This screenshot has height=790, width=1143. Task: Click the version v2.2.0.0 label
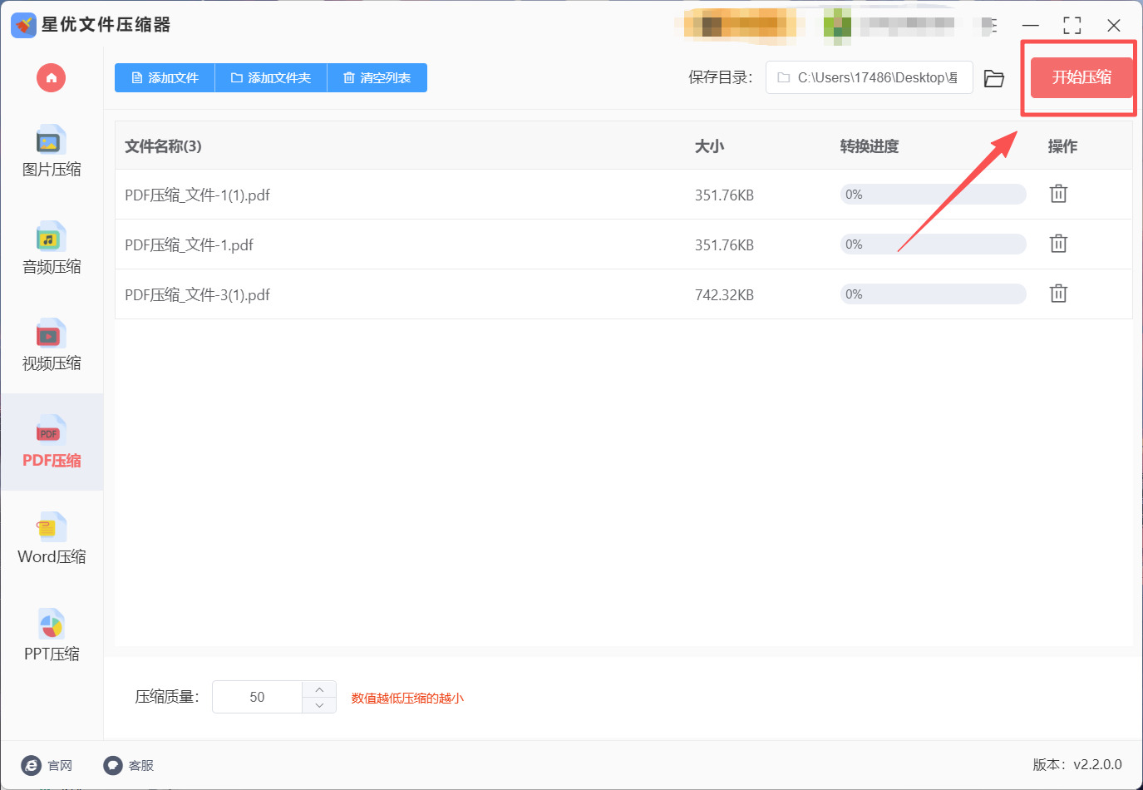pyautogui.click(x=1077, y=764)
